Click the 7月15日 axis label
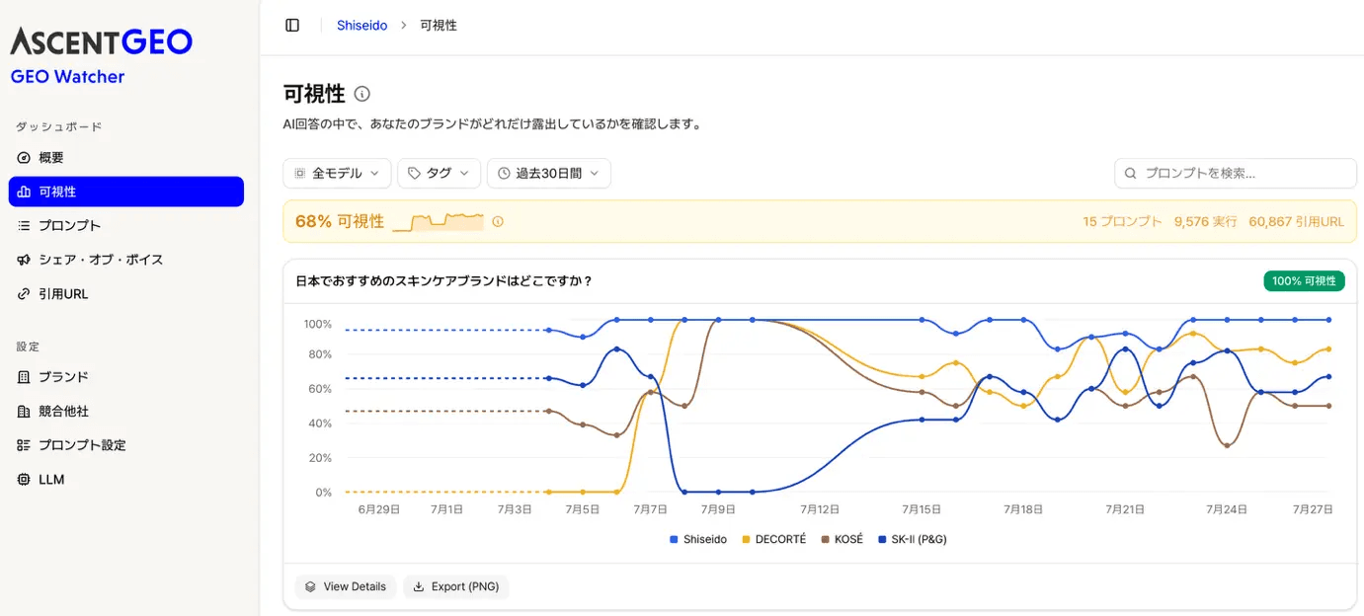The image size is (1364, 616). click(922, 510)
